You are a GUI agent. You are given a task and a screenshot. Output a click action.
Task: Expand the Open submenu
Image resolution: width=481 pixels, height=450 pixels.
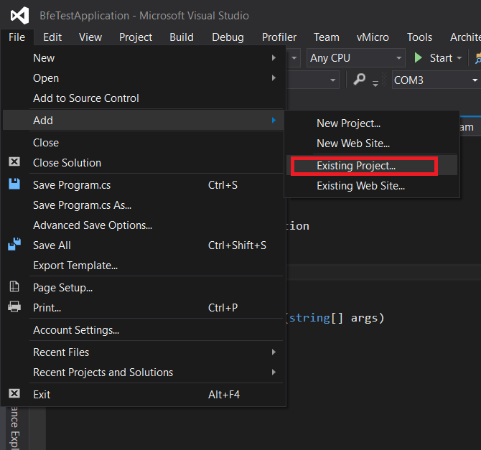point(143,78)
